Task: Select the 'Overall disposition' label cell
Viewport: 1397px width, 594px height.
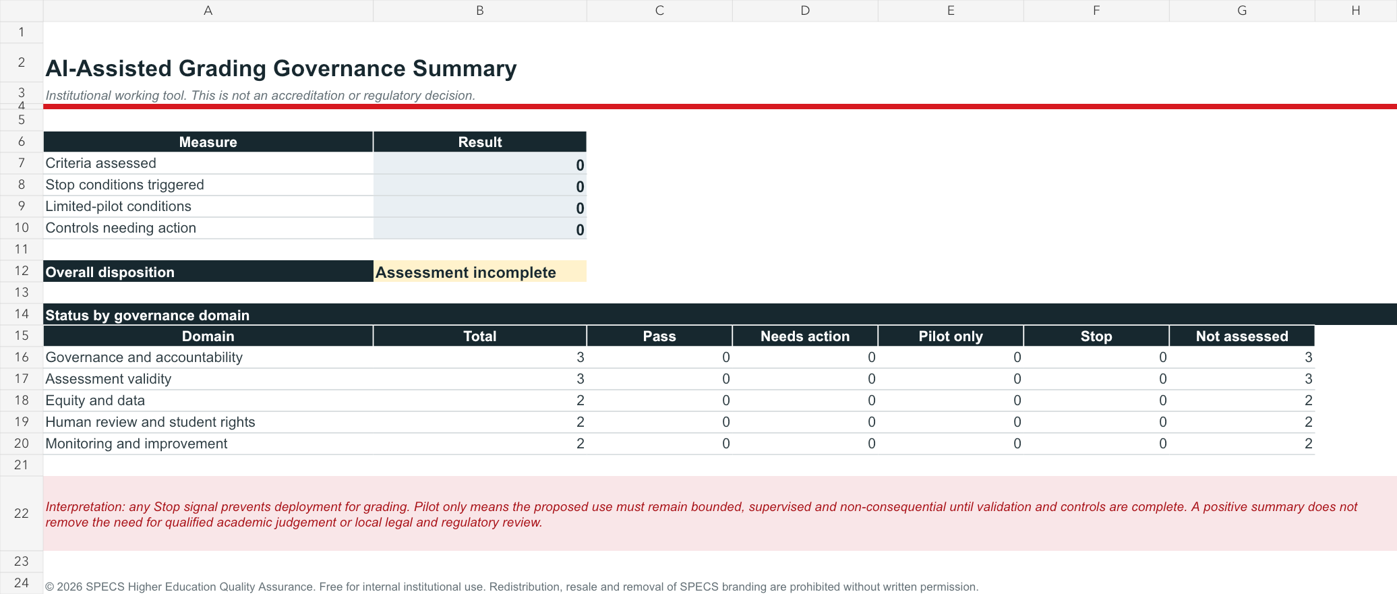Action: point(208,272)
